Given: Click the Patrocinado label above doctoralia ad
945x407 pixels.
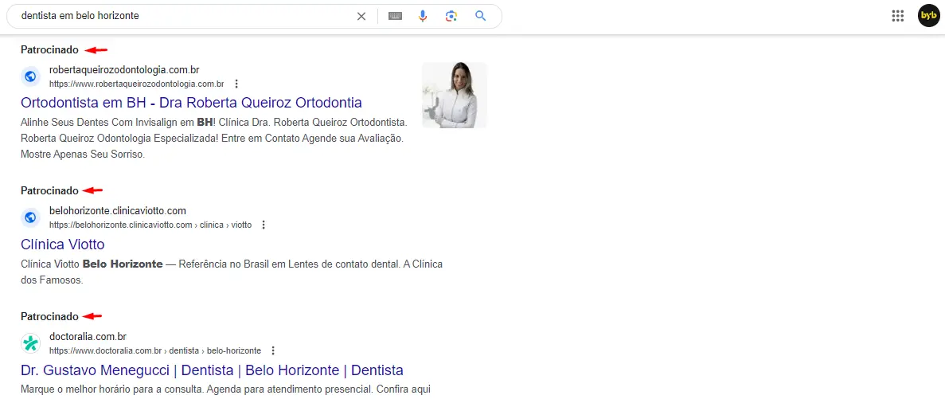Looking at the screenshot, I should pyautogui.click(x=49, y=316).
